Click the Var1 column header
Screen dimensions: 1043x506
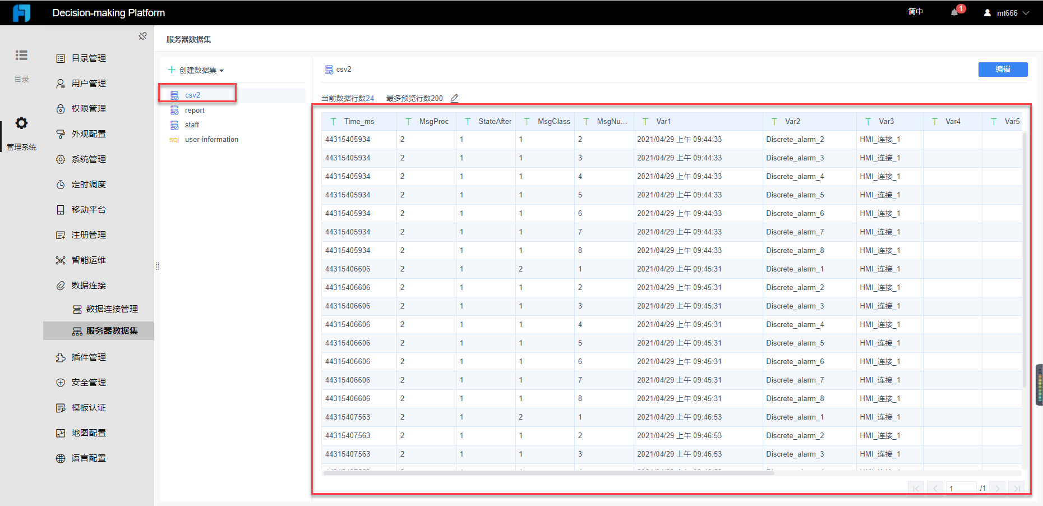(x=698, y=122)
